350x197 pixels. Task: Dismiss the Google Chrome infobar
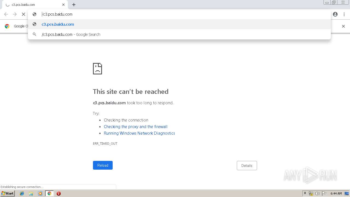click(x=343, y=26)
